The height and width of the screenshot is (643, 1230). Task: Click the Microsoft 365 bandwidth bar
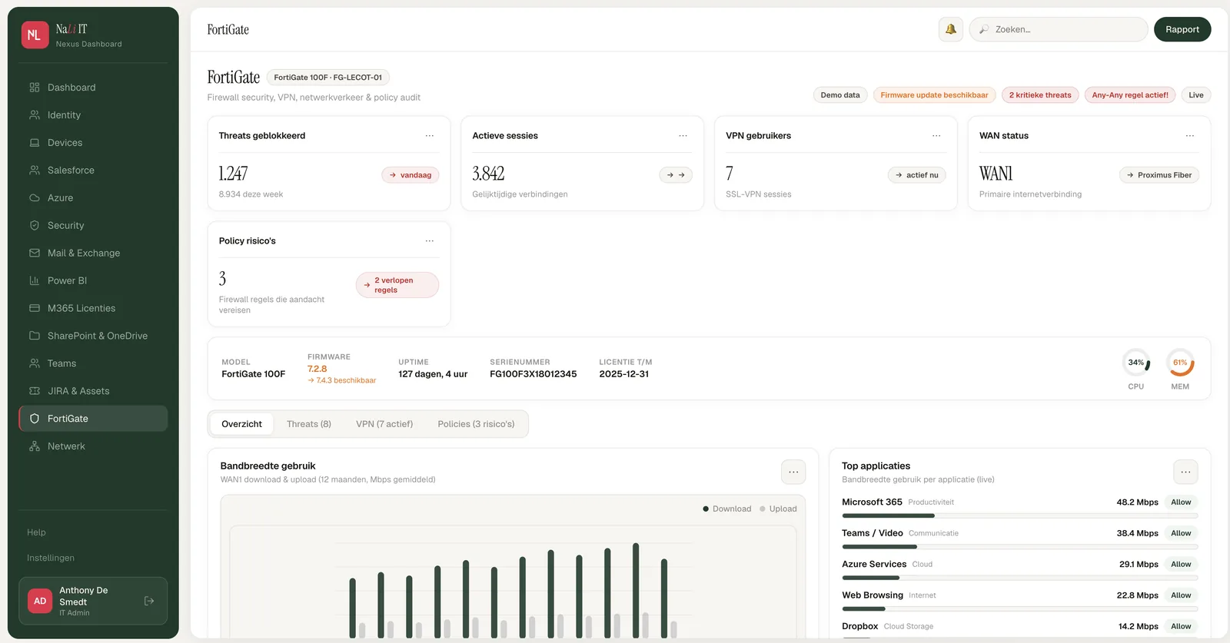tap(1019, 515)
